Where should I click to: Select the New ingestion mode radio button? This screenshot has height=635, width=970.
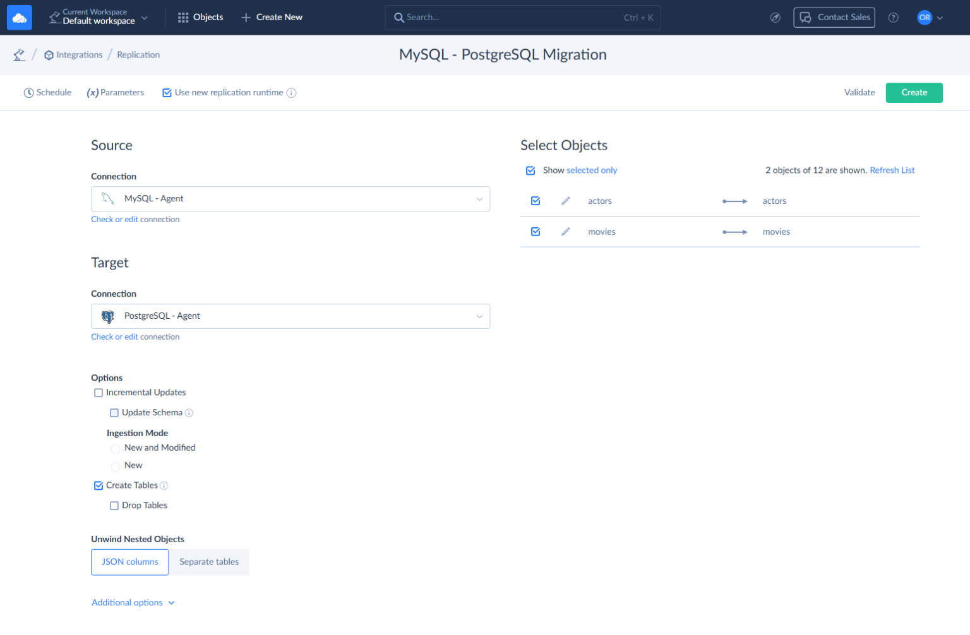click(115, 466)
